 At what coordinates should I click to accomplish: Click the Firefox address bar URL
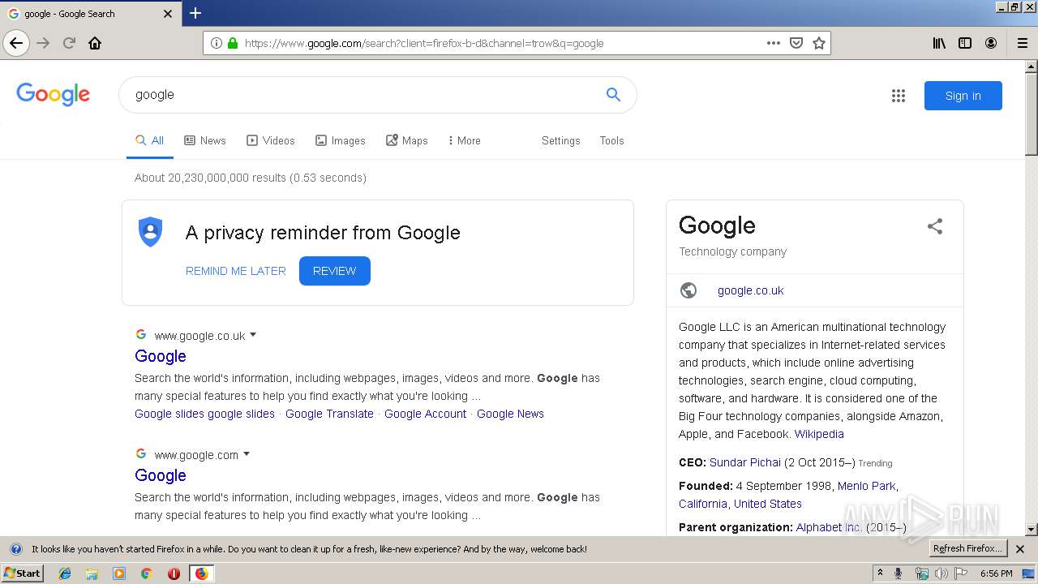[424, 43]
